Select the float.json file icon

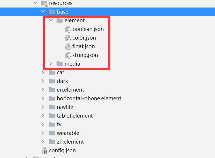click(x=68, y=47)
